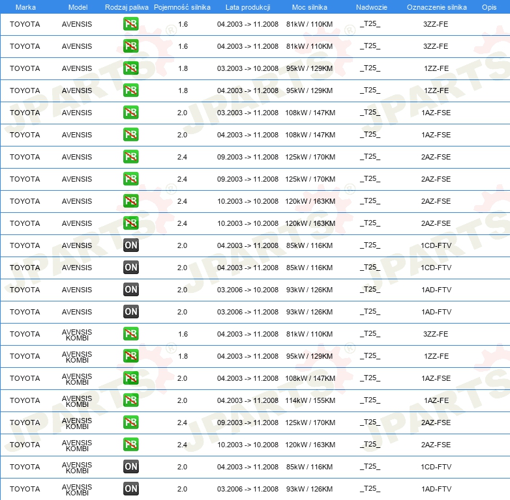Click AVENSIS KOMBI model in the 1CD-FTV row
This screenshot has height=500, width=510.
[77, 467]
